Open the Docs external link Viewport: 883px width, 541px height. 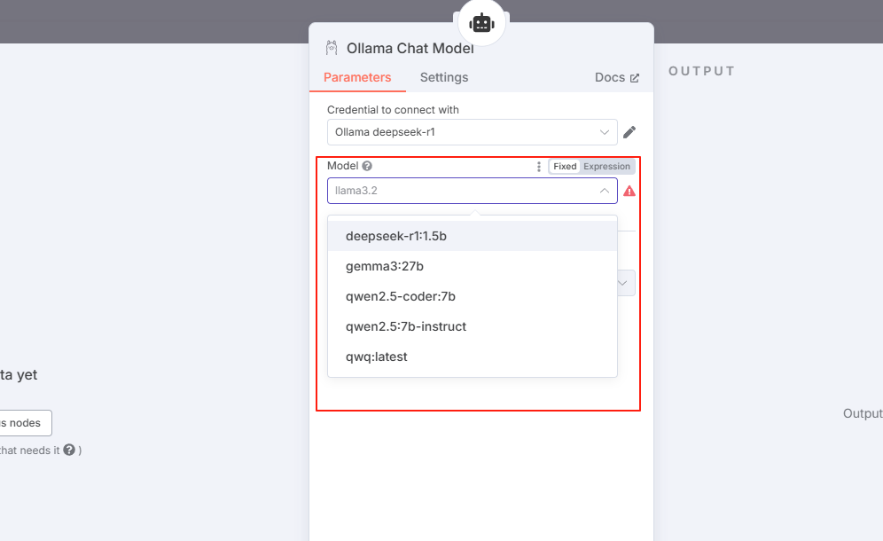(x=617, y=77)
